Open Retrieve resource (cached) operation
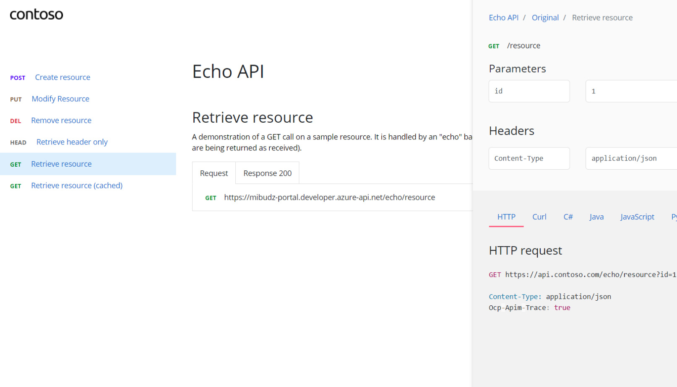The width and height of the screenshot is (677, 387). 77,186
